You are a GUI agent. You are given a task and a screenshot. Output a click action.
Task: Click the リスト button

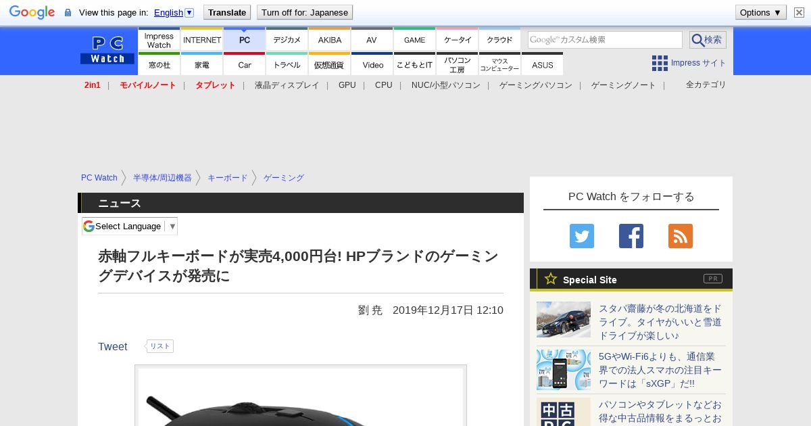tap(160, 346)
